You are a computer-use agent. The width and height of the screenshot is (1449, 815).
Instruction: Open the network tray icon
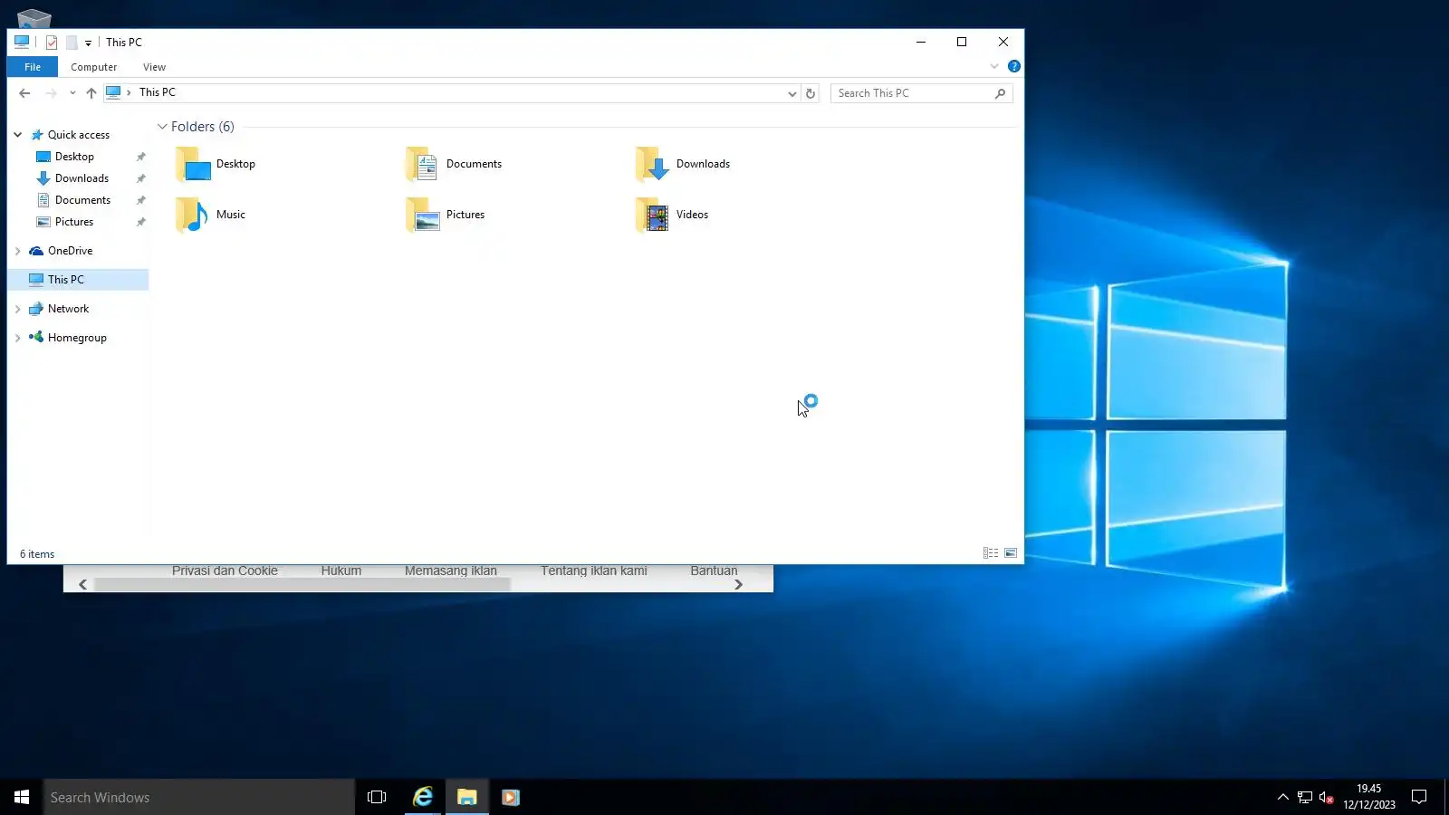pyautogui.click(x=1305, y=797)
